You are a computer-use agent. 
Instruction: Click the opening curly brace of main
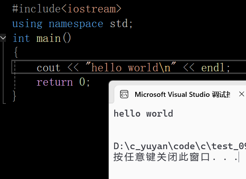tap(16, 52)
